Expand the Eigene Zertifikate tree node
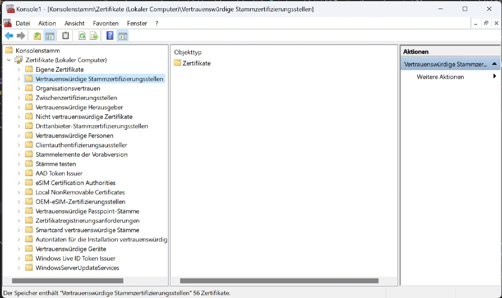 pos(19,69)
